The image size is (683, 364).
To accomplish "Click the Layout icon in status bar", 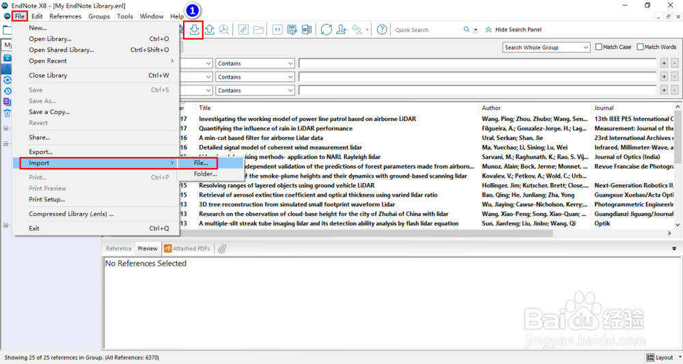I will pyautogui.click(x=650, y=357).
